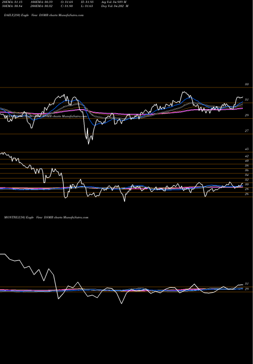Screen dimensions: 253x364
Task: Click the 40 price label on weekly chart
Action: [x=246, y=161]
